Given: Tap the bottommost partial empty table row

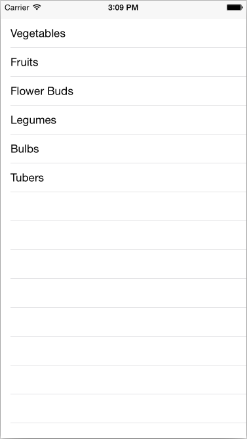Looking at the screenshot, I should coord(123,431).
